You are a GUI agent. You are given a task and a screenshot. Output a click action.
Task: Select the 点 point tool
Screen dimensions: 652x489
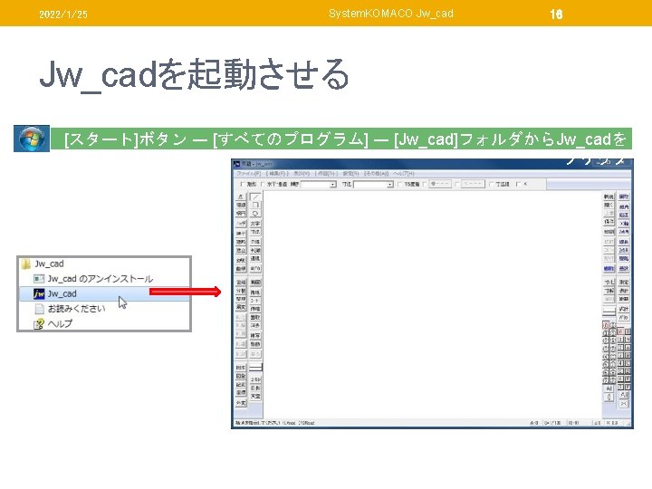click(x=241, y=197)
